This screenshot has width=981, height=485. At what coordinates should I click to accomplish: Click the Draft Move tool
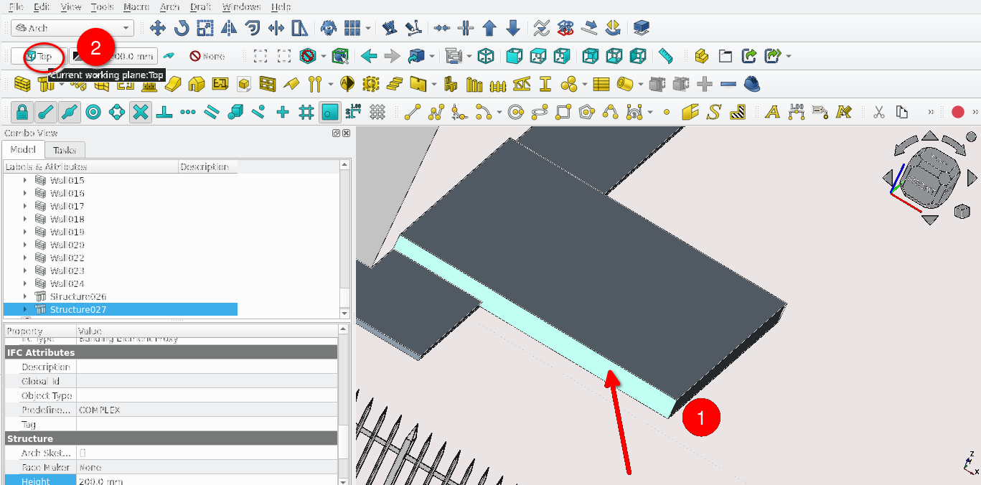pyautogui.click(x=158, y=28)
